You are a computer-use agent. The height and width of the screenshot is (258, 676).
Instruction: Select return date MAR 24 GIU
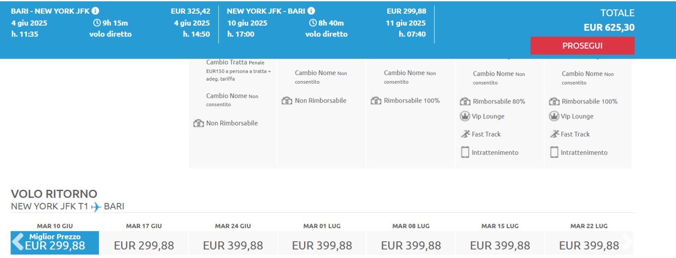coord(233,238)
